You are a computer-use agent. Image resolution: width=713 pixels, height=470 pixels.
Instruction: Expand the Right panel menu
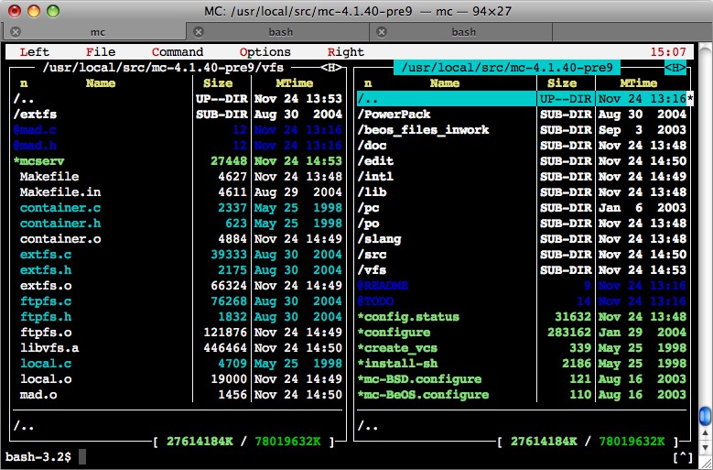pos(346,52)
